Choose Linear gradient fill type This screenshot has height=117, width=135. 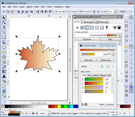click(87, 28)
